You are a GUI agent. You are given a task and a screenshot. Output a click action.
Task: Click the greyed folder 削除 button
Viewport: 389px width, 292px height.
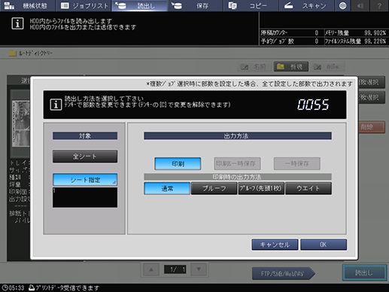click(327, 67)
